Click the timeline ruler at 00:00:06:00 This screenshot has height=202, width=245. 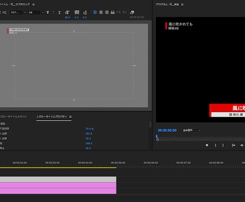(x=151, y=163)
